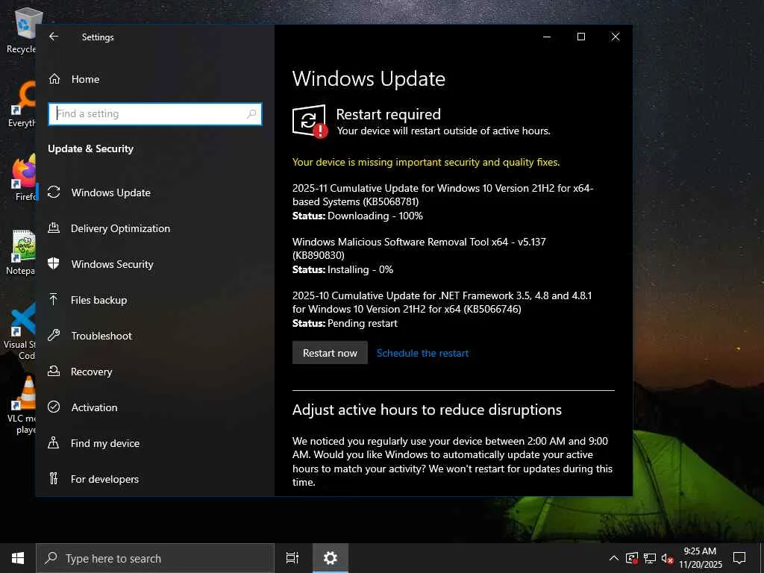Screen dimensions: 764x573
Task: Select the Recycle Bin desktop icon
Action: point(22,30)
